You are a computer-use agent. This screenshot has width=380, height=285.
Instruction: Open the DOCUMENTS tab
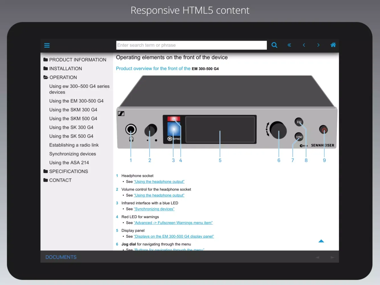click(x=61, y=257)
